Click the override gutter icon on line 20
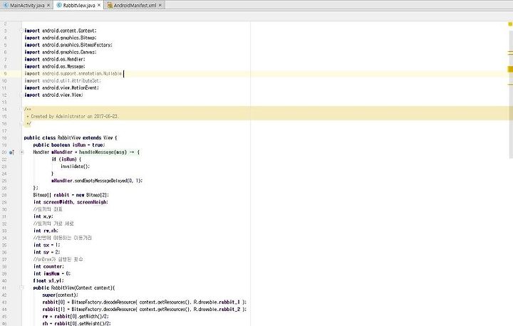 click(11, 152)
